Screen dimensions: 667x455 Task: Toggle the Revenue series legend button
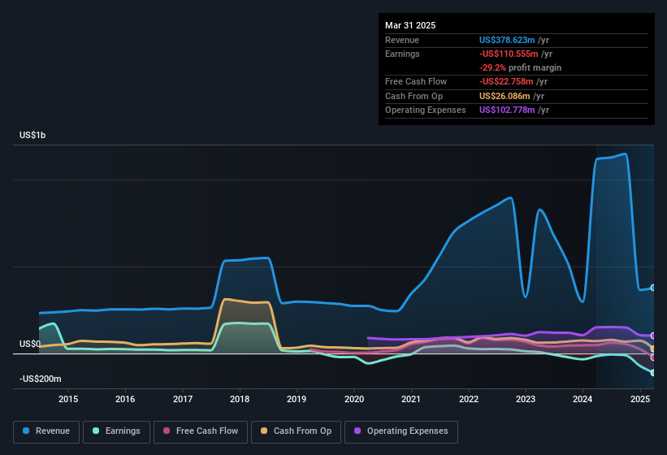(46, 431)
